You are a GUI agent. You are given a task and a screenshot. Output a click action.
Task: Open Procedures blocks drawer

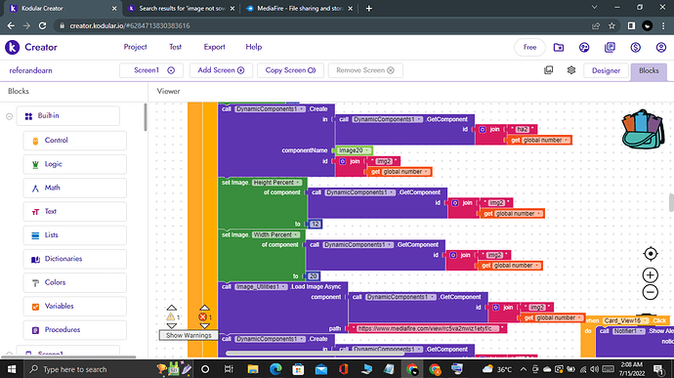(75, 330)
